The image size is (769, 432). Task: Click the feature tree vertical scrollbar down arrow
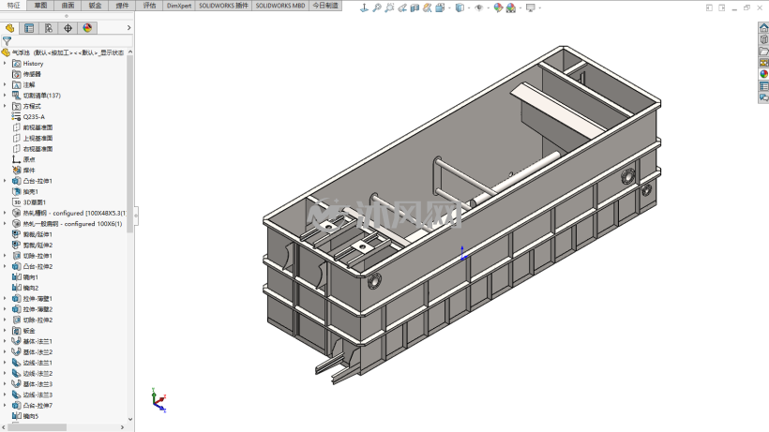130,419
